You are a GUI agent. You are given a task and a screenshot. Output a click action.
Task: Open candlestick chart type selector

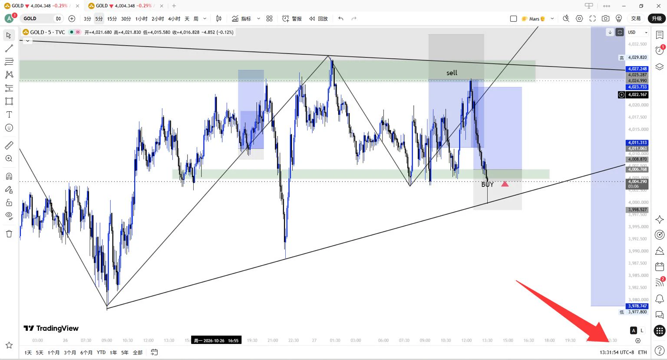click(x=219, y=19)
